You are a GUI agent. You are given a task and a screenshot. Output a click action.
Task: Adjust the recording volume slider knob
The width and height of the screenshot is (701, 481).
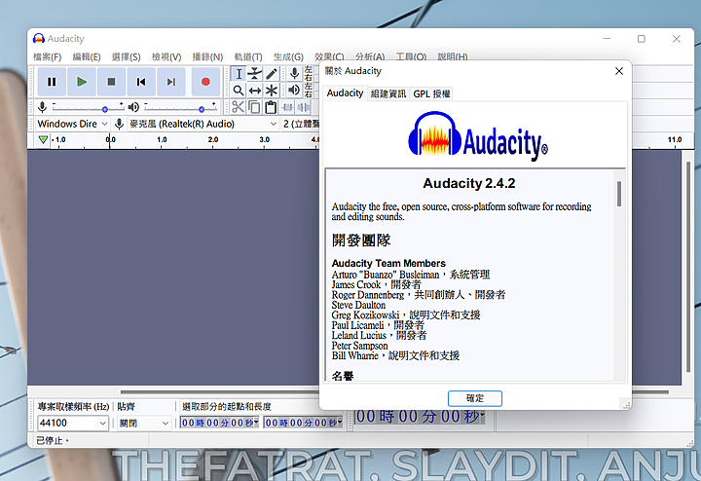[x=104, y=109]
